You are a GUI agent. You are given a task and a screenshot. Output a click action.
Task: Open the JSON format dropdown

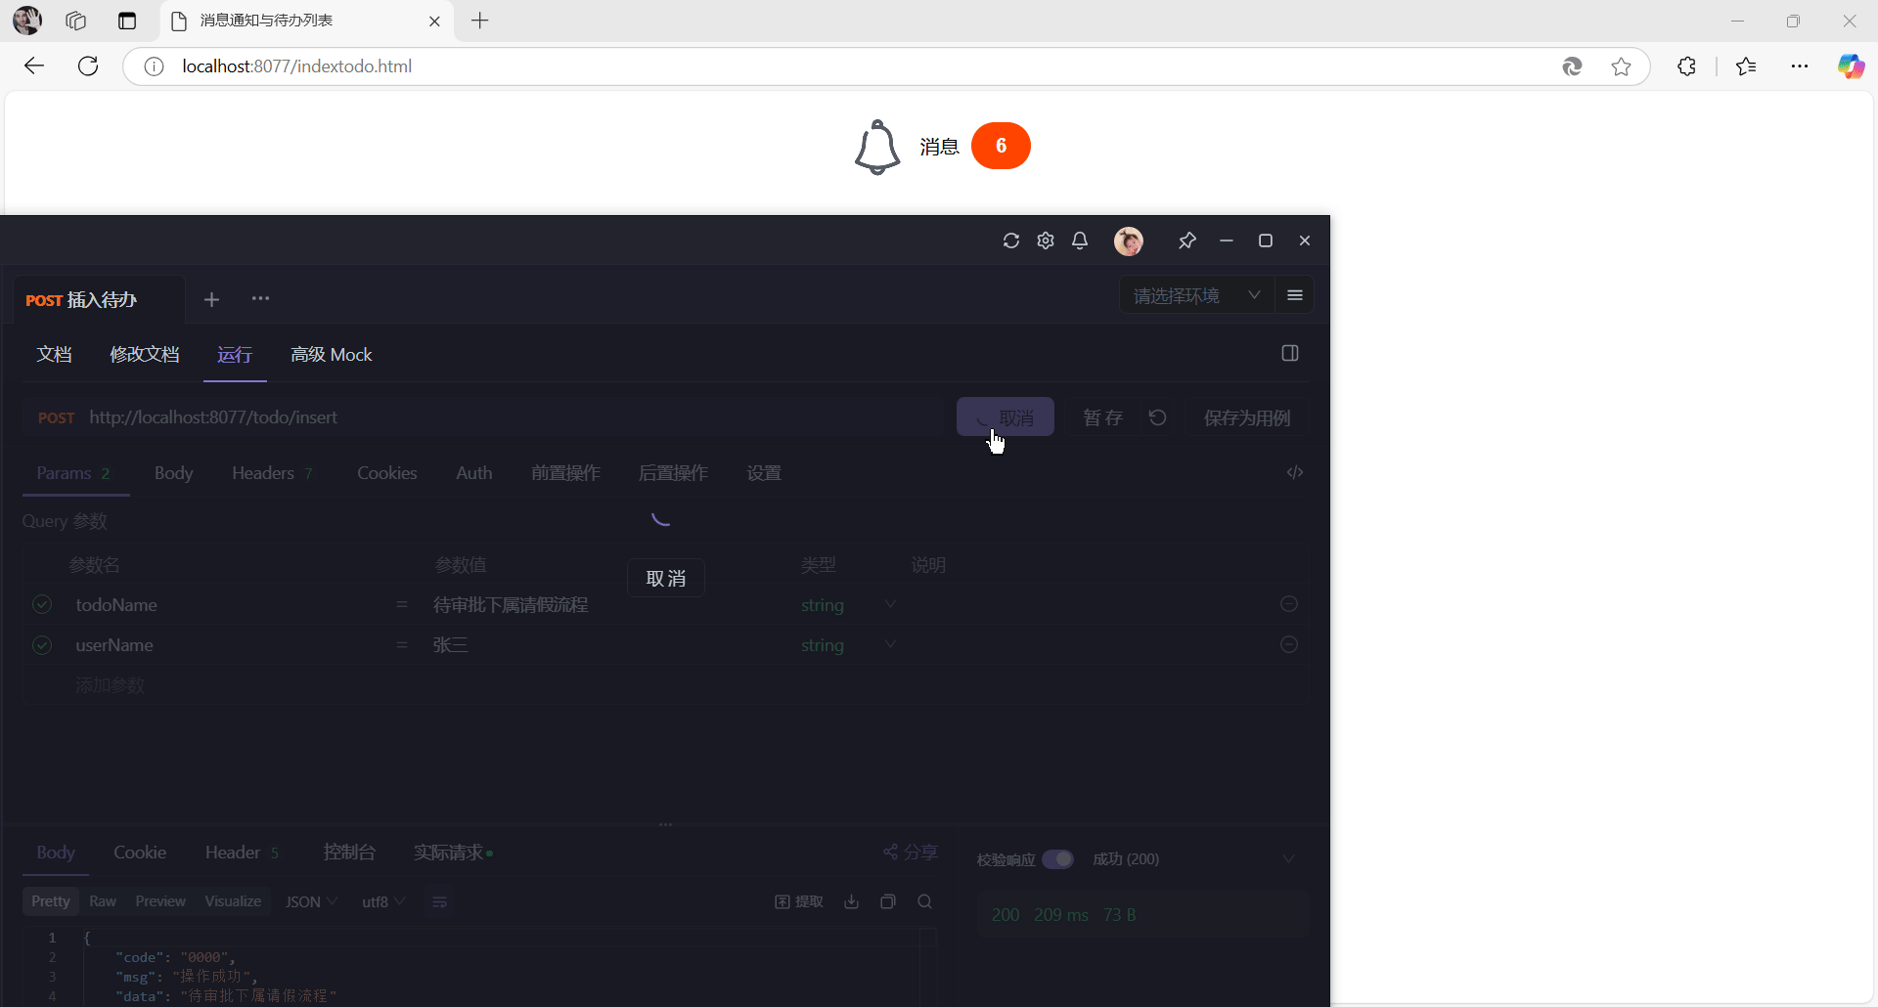310,901
